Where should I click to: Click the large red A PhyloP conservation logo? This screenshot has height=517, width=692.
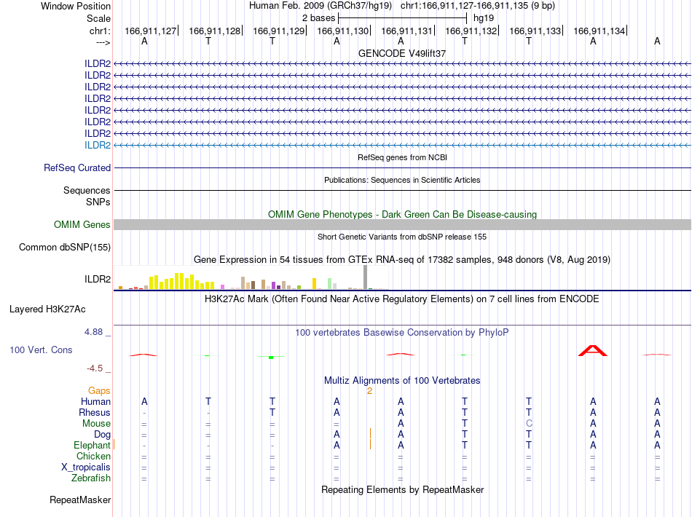point(593,351)
